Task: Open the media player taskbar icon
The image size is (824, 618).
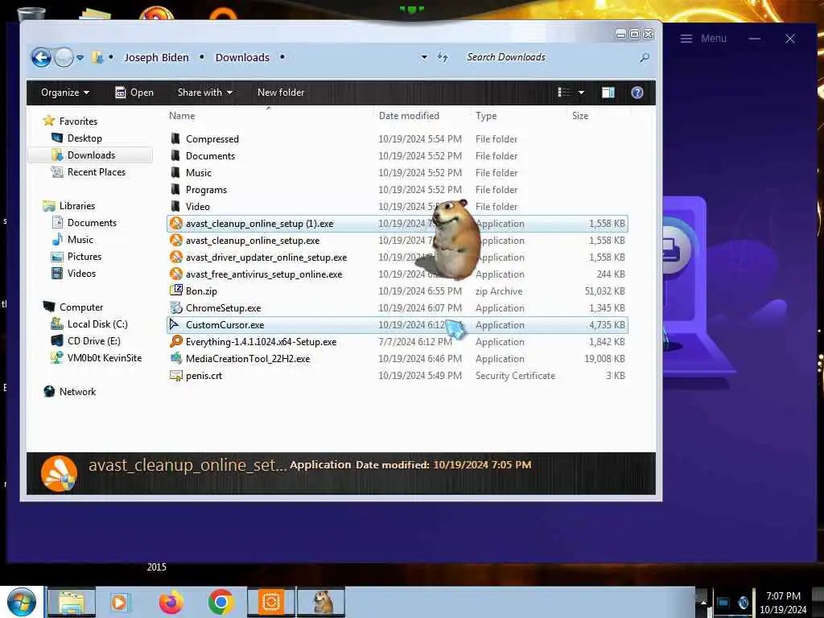Action: click(x=119, y=602)
